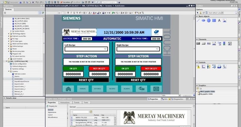Switch to the Animations tab

coord(65,102)
